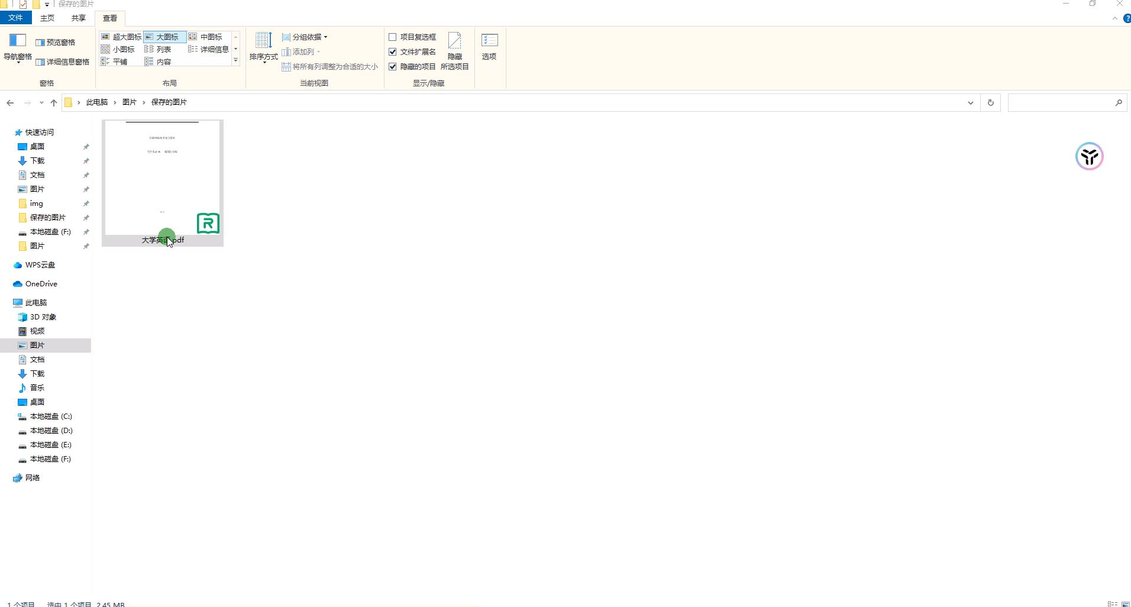Viewport: 1131px width, 607px height.
Task: Open OneDrive in the sidebar
Action: pyautogui.click(x=41, y=284)
